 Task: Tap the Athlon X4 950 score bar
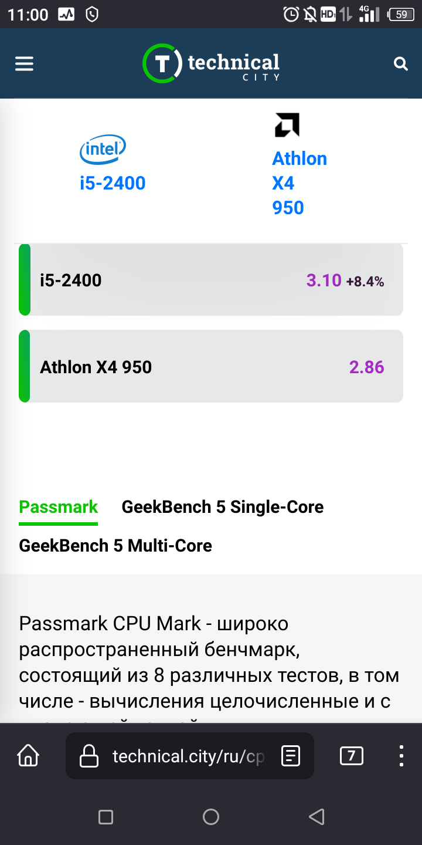click(x=211, y=366)
